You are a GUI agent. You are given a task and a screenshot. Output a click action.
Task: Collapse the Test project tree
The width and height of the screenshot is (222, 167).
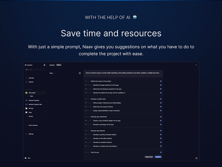[x=44, y=92]
